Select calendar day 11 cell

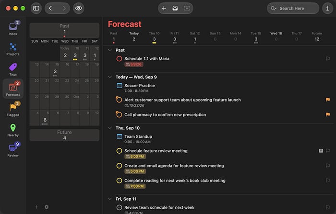coord(85,54)
